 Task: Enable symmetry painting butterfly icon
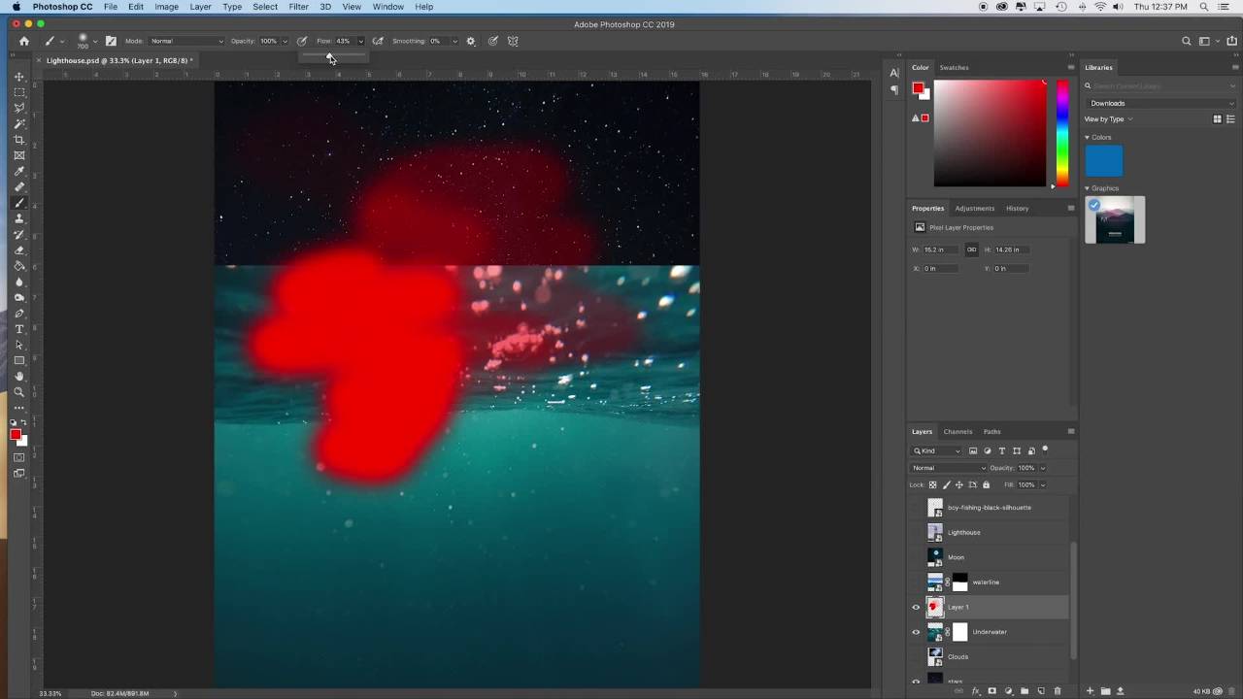pos(513,41)
